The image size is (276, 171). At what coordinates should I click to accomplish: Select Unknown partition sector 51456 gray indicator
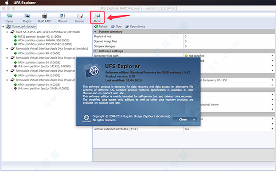click(x=15, y=88)
